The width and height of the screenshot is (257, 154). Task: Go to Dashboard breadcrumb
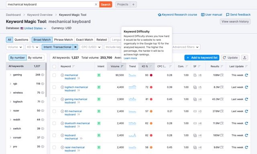click(13, 15)
